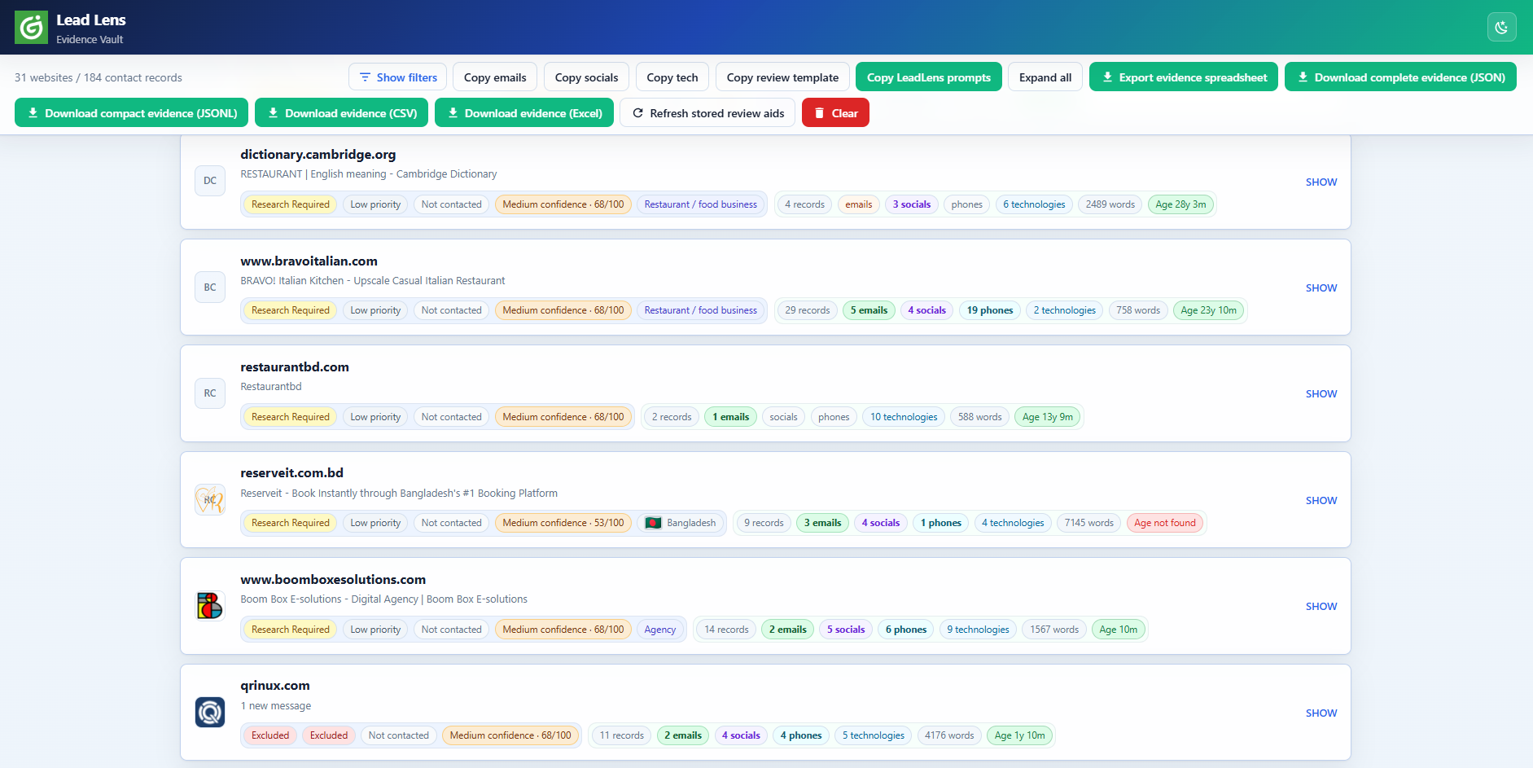Expand all website records

coord(1045,77)
